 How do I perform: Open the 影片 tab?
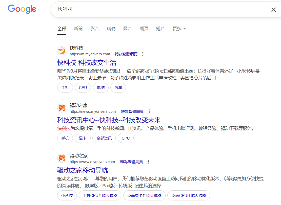tap(95, 29)
